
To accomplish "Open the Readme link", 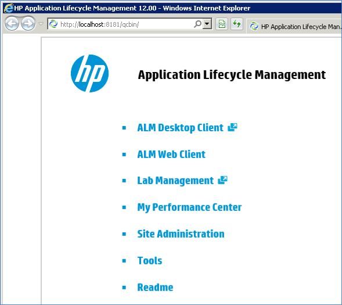I will click(x=155, y=288).
